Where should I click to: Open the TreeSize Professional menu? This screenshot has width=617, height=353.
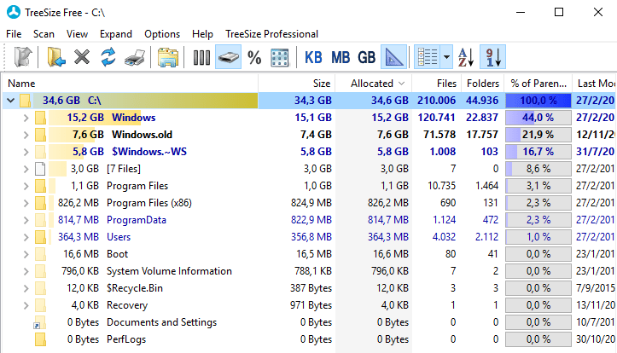click(x=271, y=34)
